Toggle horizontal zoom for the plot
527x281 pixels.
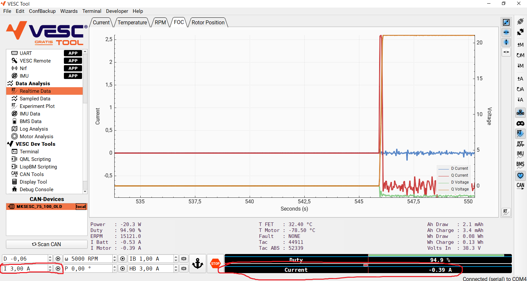coord(506,32)
